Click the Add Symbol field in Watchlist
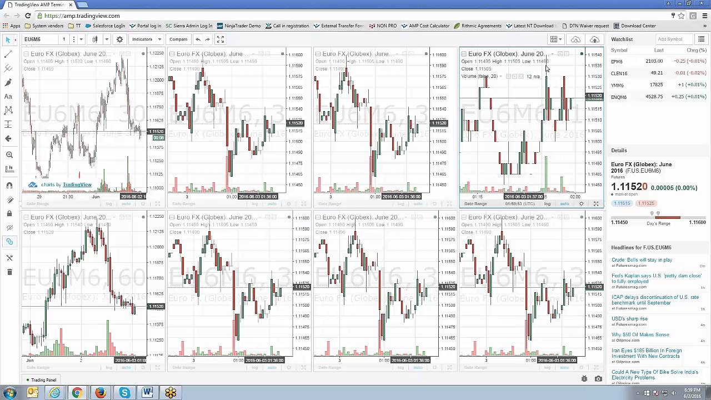The image size is (711, 400). point(674,39)
